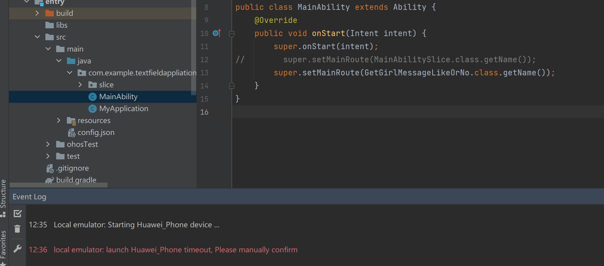604x266 pixels.
Task: Collapse the src folder
Action: 37,37
